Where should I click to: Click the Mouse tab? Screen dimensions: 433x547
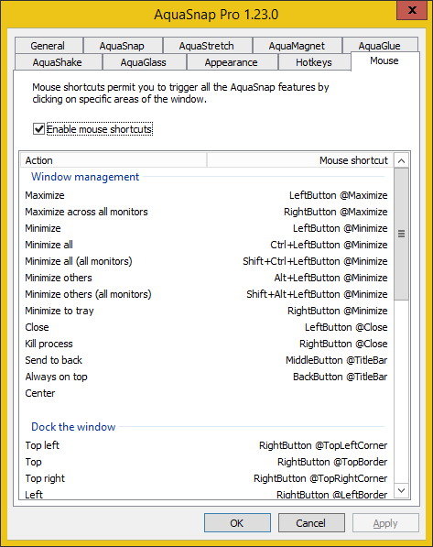coord(384,60)
